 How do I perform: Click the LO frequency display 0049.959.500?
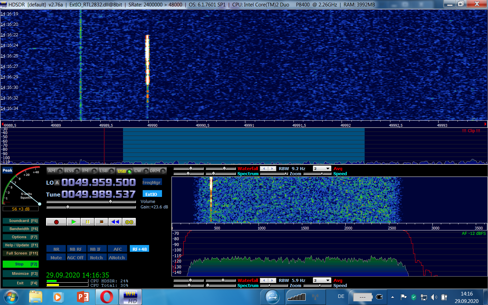point(99,182)
